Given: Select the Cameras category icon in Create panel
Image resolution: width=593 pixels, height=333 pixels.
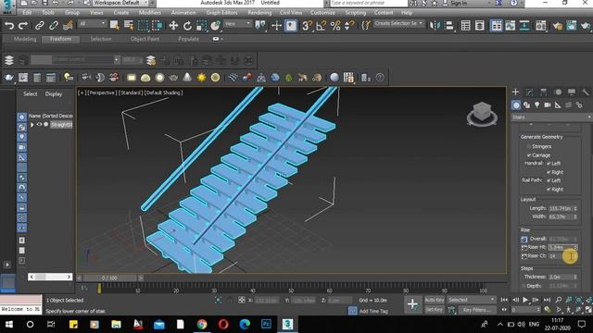Looking at the screenshot, I should tap(548, 105).
